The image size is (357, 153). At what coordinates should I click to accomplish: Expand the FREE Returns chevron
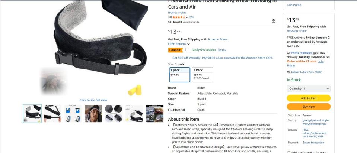coord(188,44)
